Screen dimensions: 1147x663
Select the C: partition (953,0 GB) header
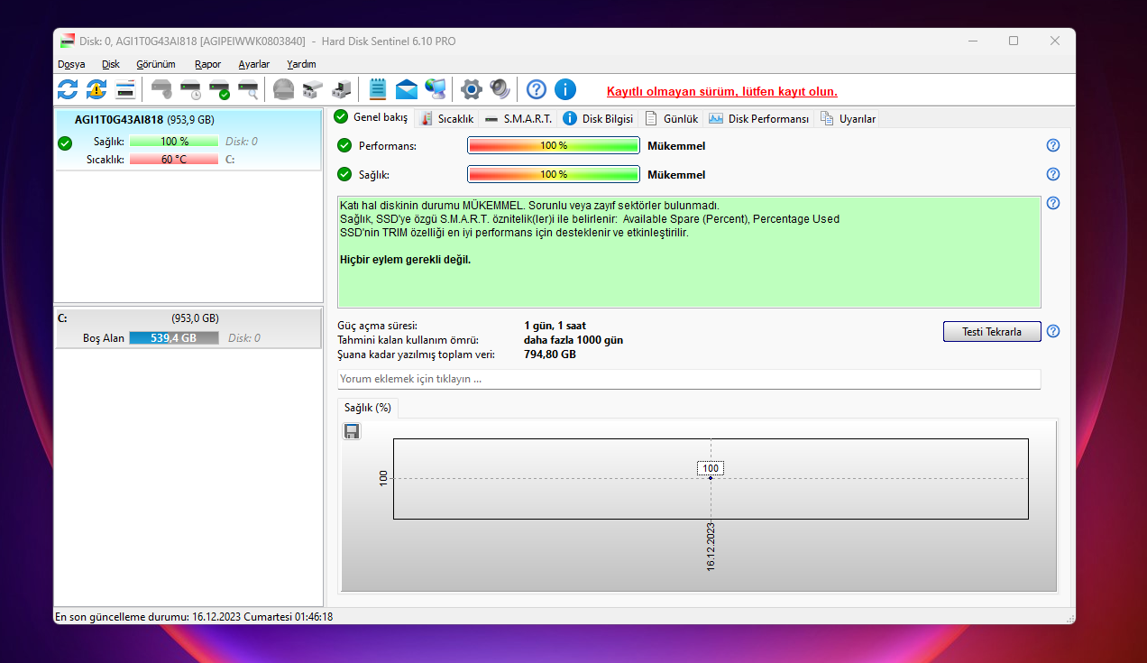click(188, 318)
